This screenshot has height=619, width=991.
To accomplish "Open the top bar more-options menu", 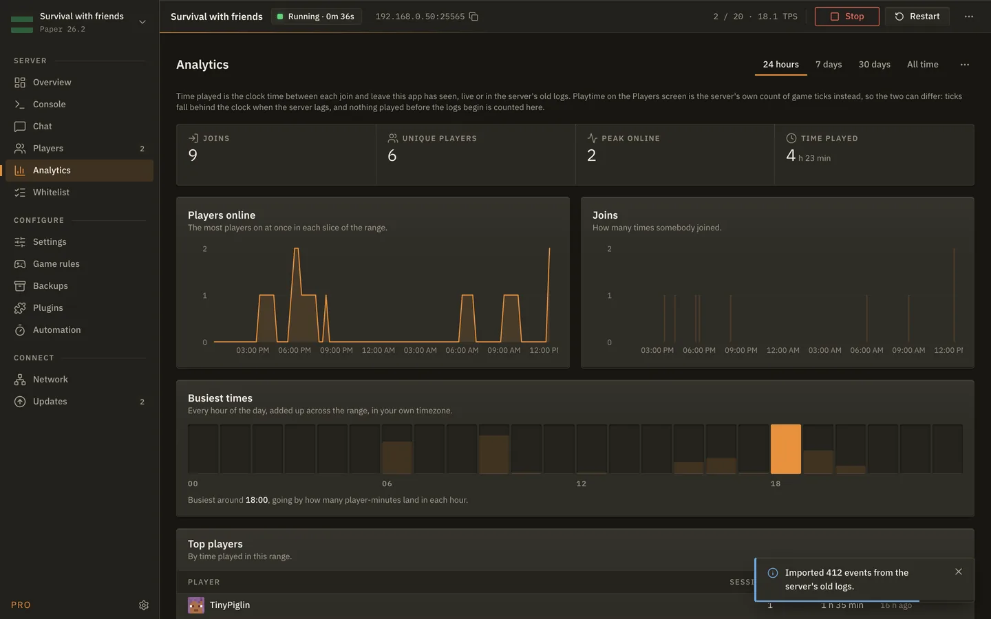I will [x=969, y=17].
